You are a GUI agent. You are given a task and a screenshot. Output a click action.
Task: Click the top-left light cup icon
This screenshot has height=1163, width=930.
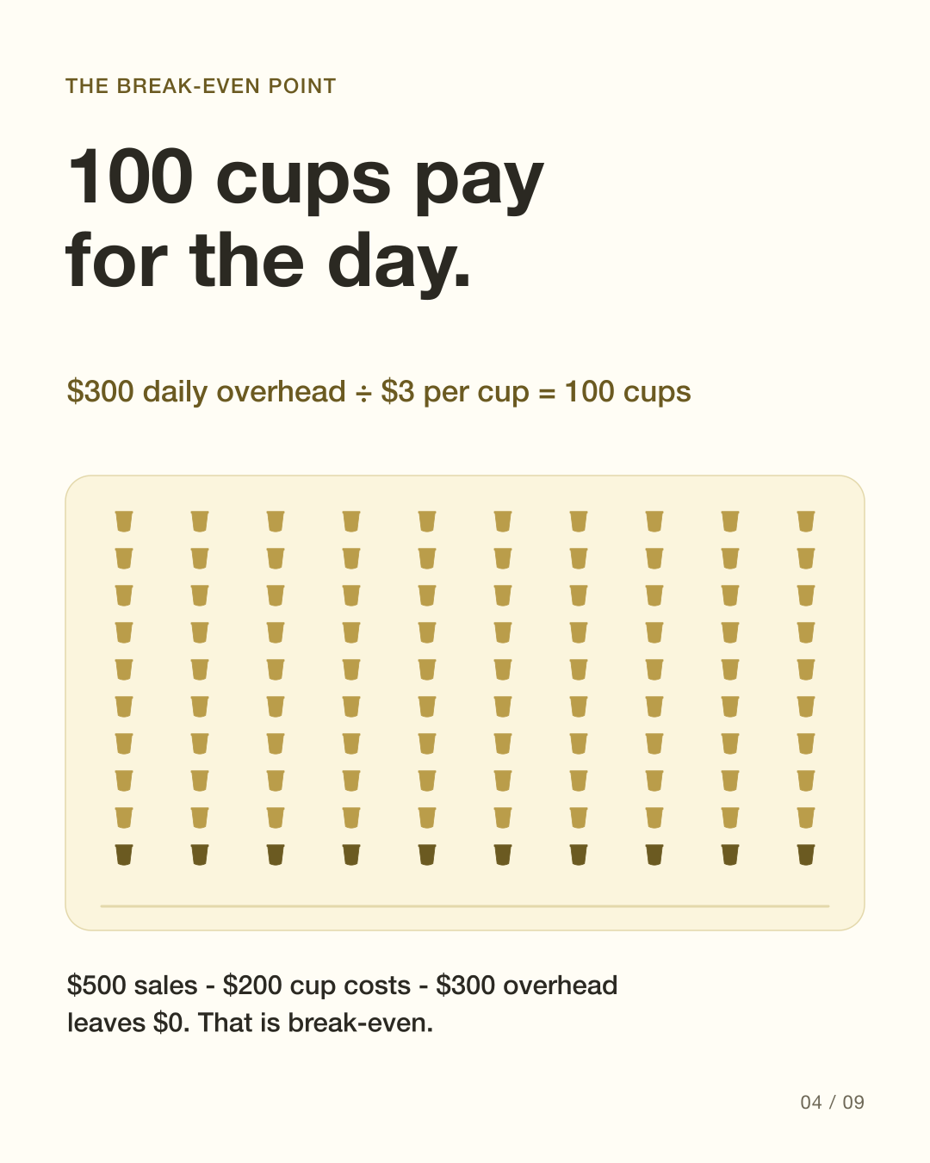(124, 521)
